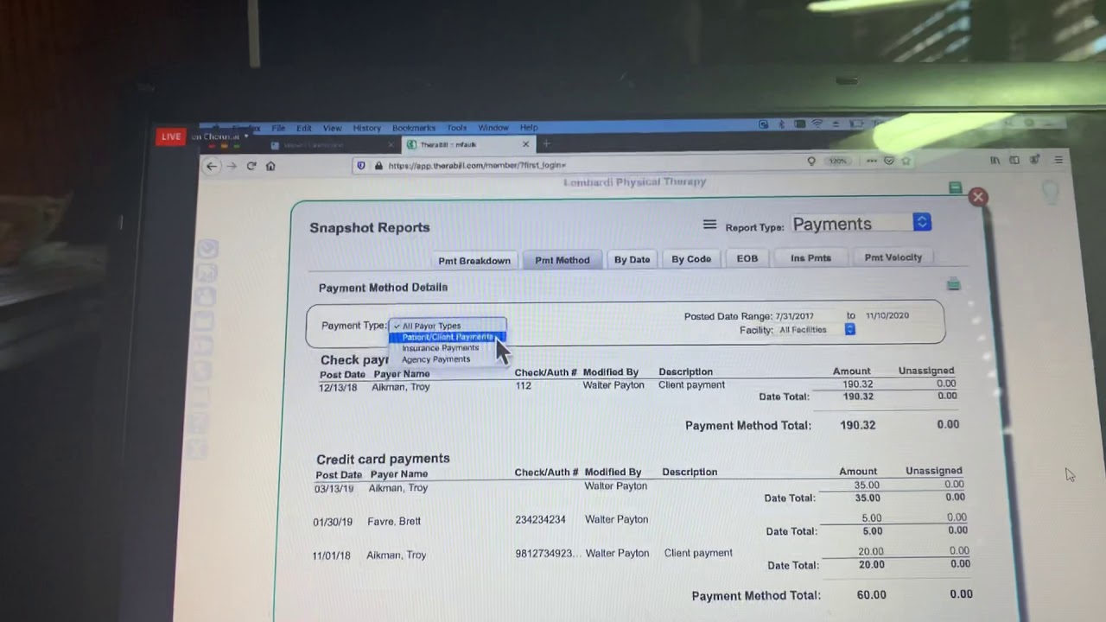The height and width of the screenshot is (622, 1106).
Task: Click the green printer icon under Pmt Velocity
Action: coord(953,283)
